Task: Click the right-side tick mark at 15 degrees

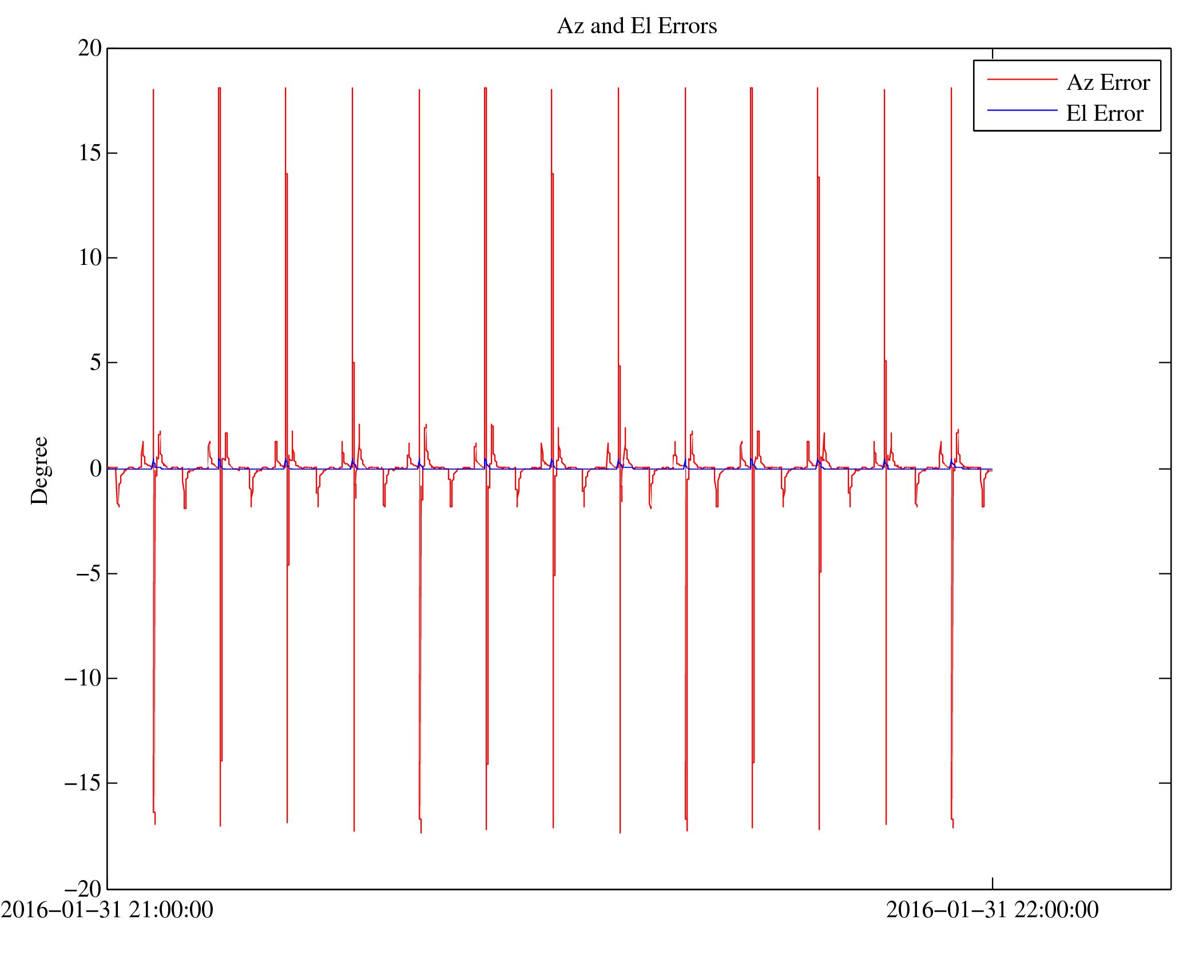Action: (x=1165, y=153)
